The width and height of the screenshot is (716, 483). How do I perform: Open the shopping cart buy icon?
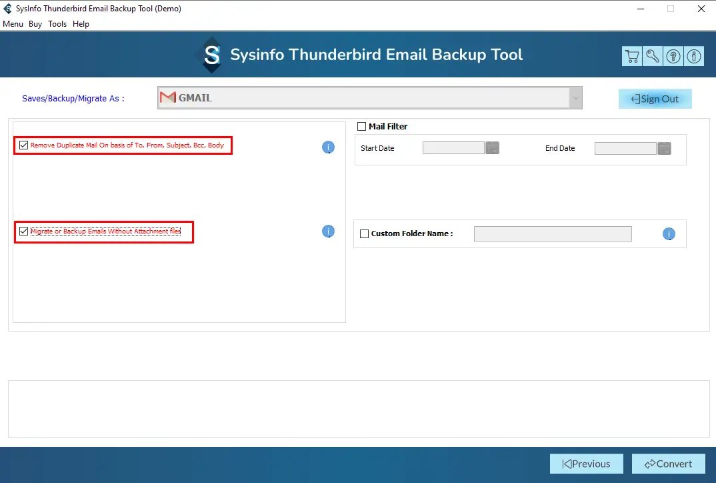(x=632, y=56)
